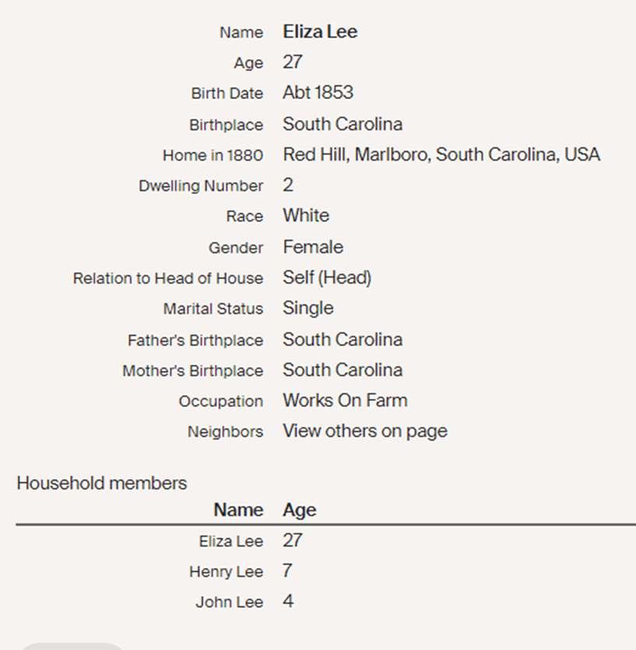This screenshot has height=650, width=636.
Task: Select the "Abt 1853" birth date value
Action: coord(318,93)
